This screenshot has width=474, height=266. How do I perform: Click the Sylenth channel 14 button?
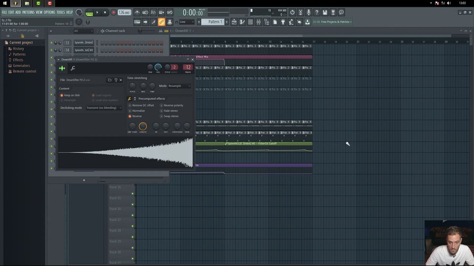(84, 50)
